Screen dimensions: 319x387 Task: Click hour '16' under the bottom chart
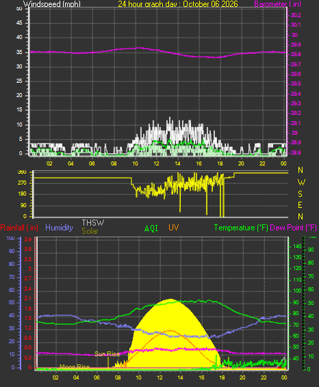201,377
